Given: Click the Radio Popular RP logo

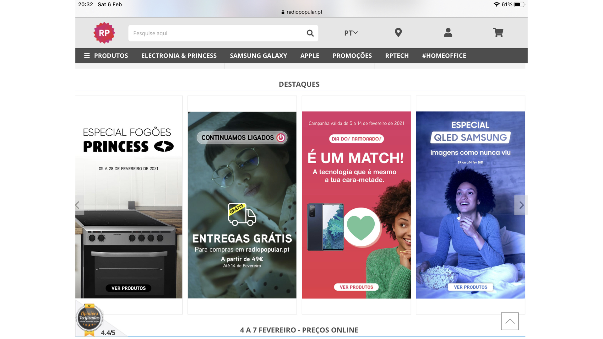Looking at the screenshot, I should point(104,33).
